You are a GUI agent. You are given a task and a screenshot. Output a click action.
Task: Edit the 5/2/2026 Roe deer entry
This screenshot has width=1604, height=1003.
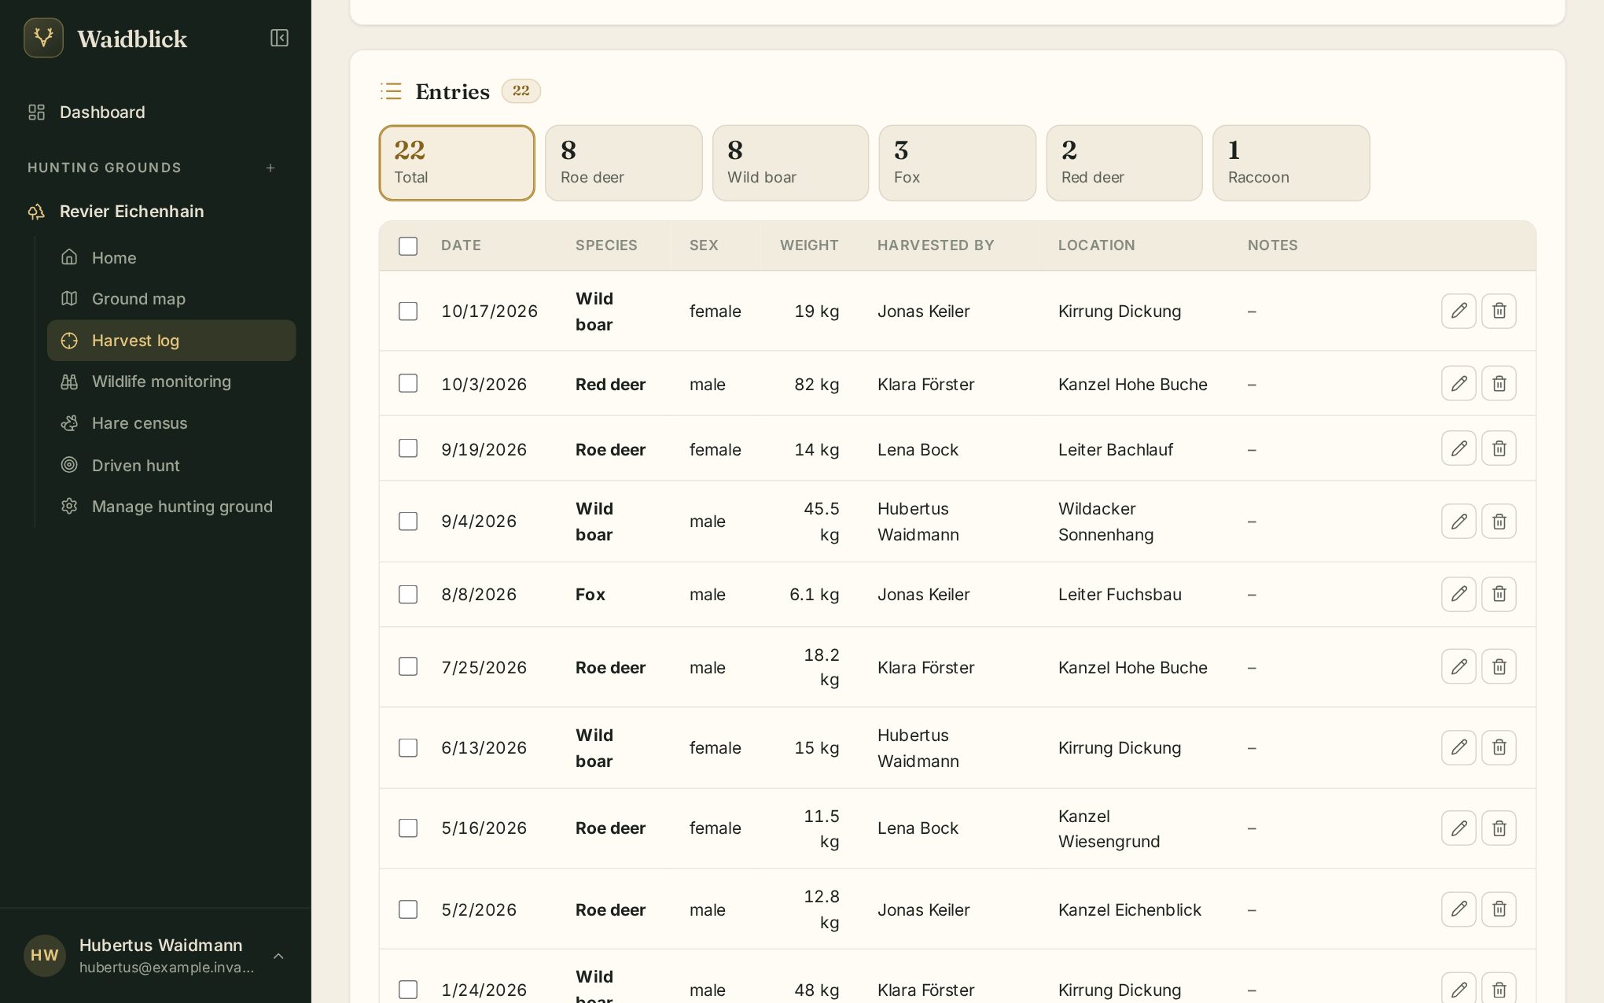pyautogui.click(x=1459, y=909)
